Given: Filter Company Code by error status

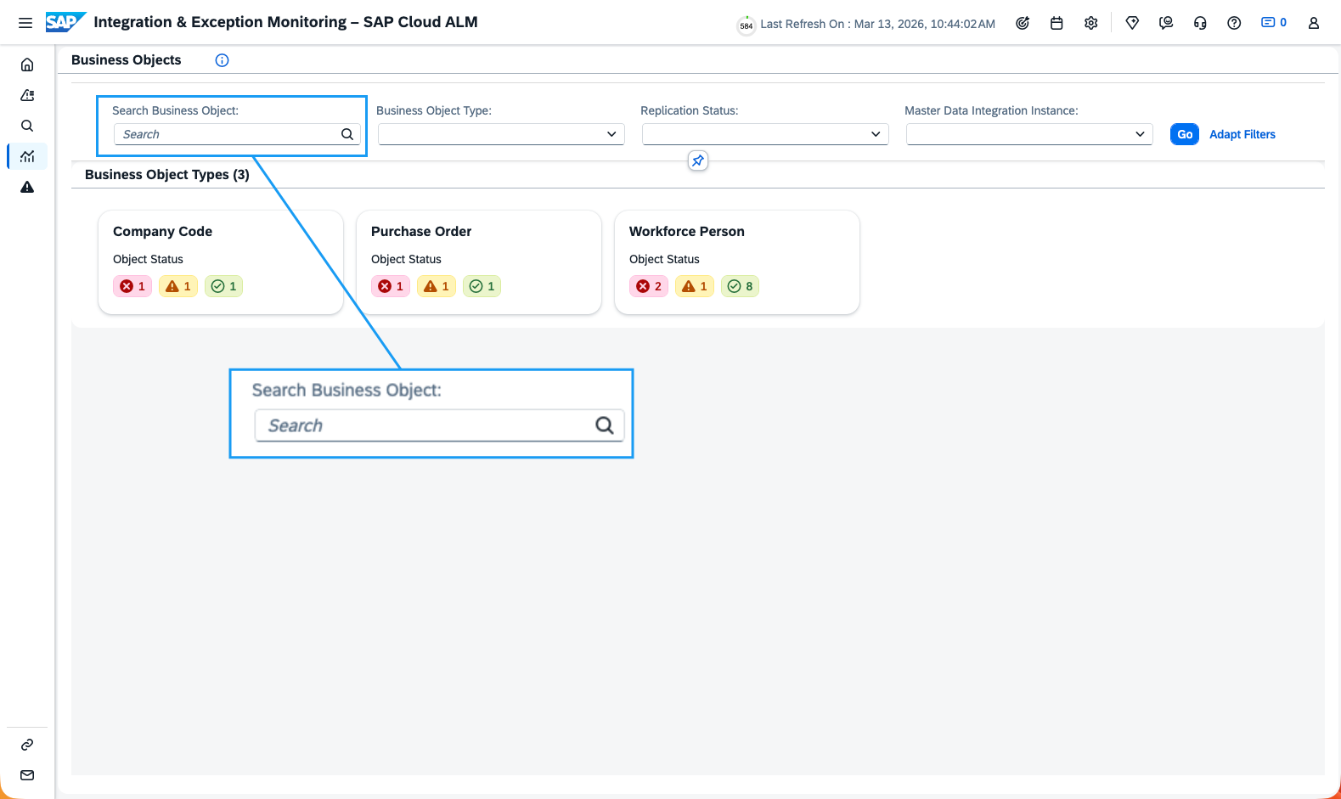Looking at the screenshot, I should point(132,286).
